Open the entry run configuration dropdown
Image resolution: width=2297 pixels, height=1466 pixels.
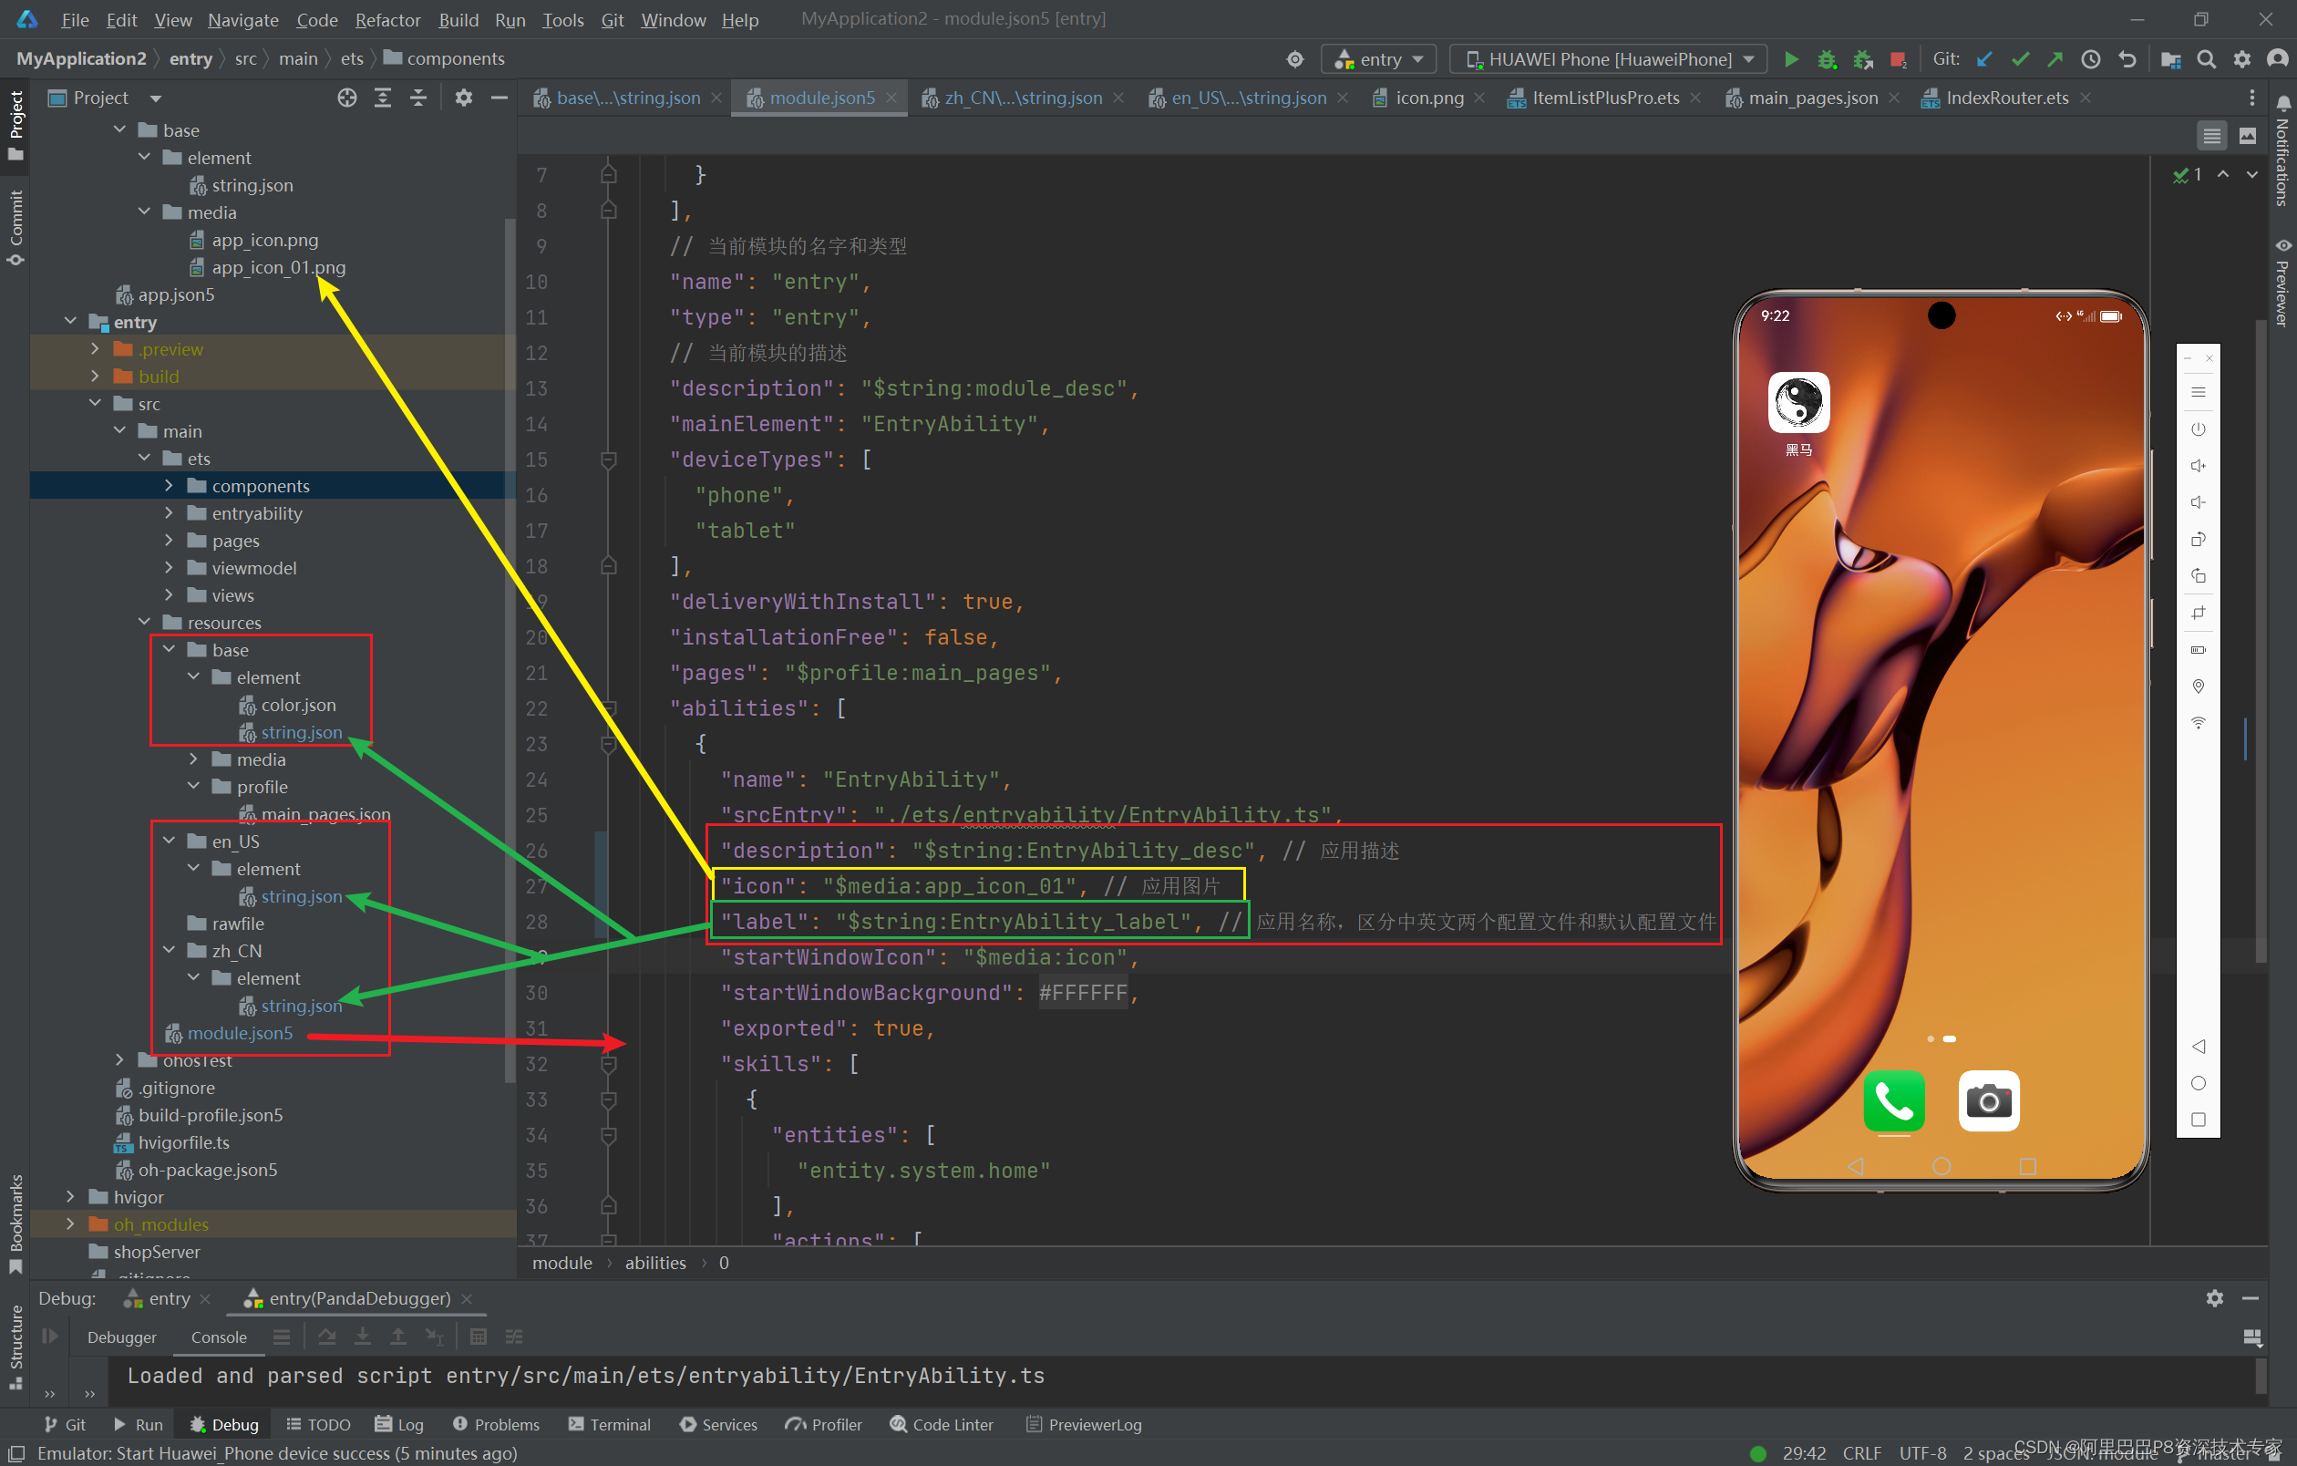[1379, 59]
